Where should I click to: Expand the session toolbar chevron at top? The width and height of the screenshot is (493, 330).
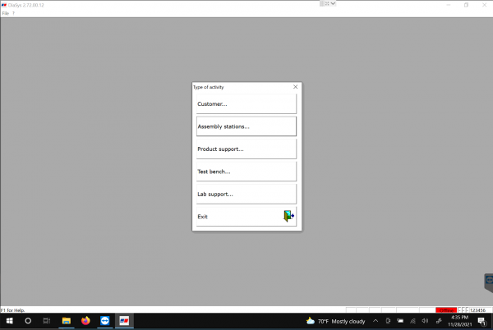click(333, 3)
